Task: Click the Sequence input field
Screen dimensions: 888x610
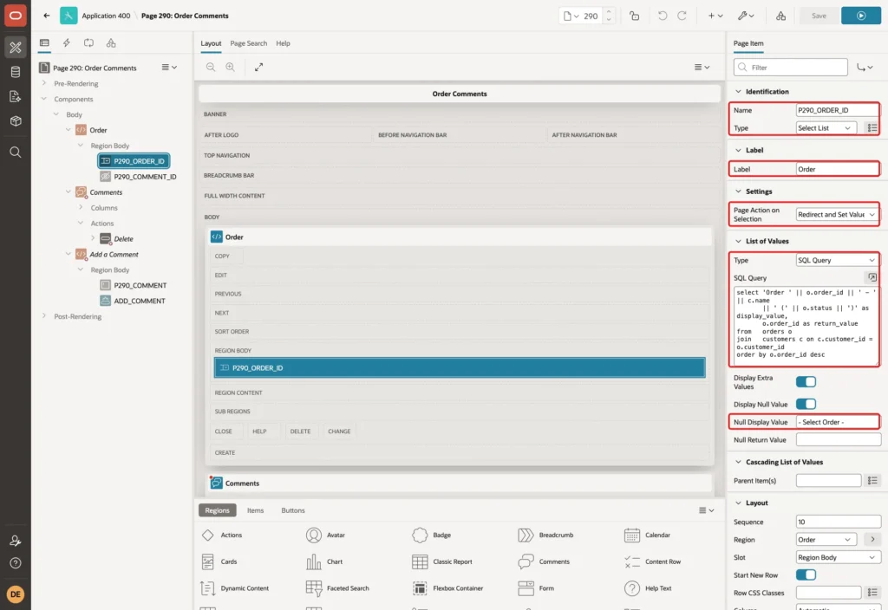Action: [838, 522]
